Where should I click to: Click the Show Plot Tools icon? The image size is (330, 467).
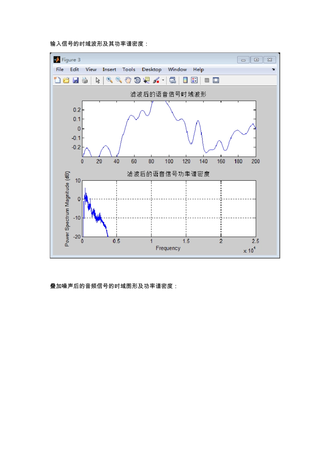click(216, 80)
